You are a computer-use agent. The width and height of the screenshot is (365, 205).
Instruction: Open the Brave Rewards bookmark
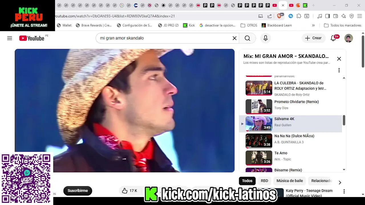94,25
